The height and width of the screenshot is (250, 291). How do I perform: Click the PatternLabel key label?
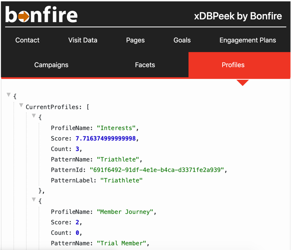point(72,180)
